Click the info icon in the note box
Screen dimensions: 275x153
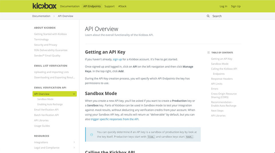(92, 134)
